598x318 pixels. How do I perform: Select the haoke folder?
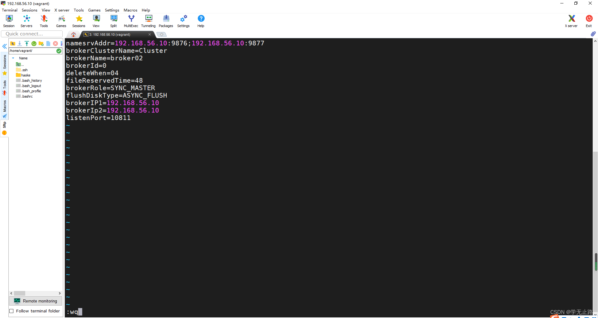pyautogui.click(x=23, y=75)
